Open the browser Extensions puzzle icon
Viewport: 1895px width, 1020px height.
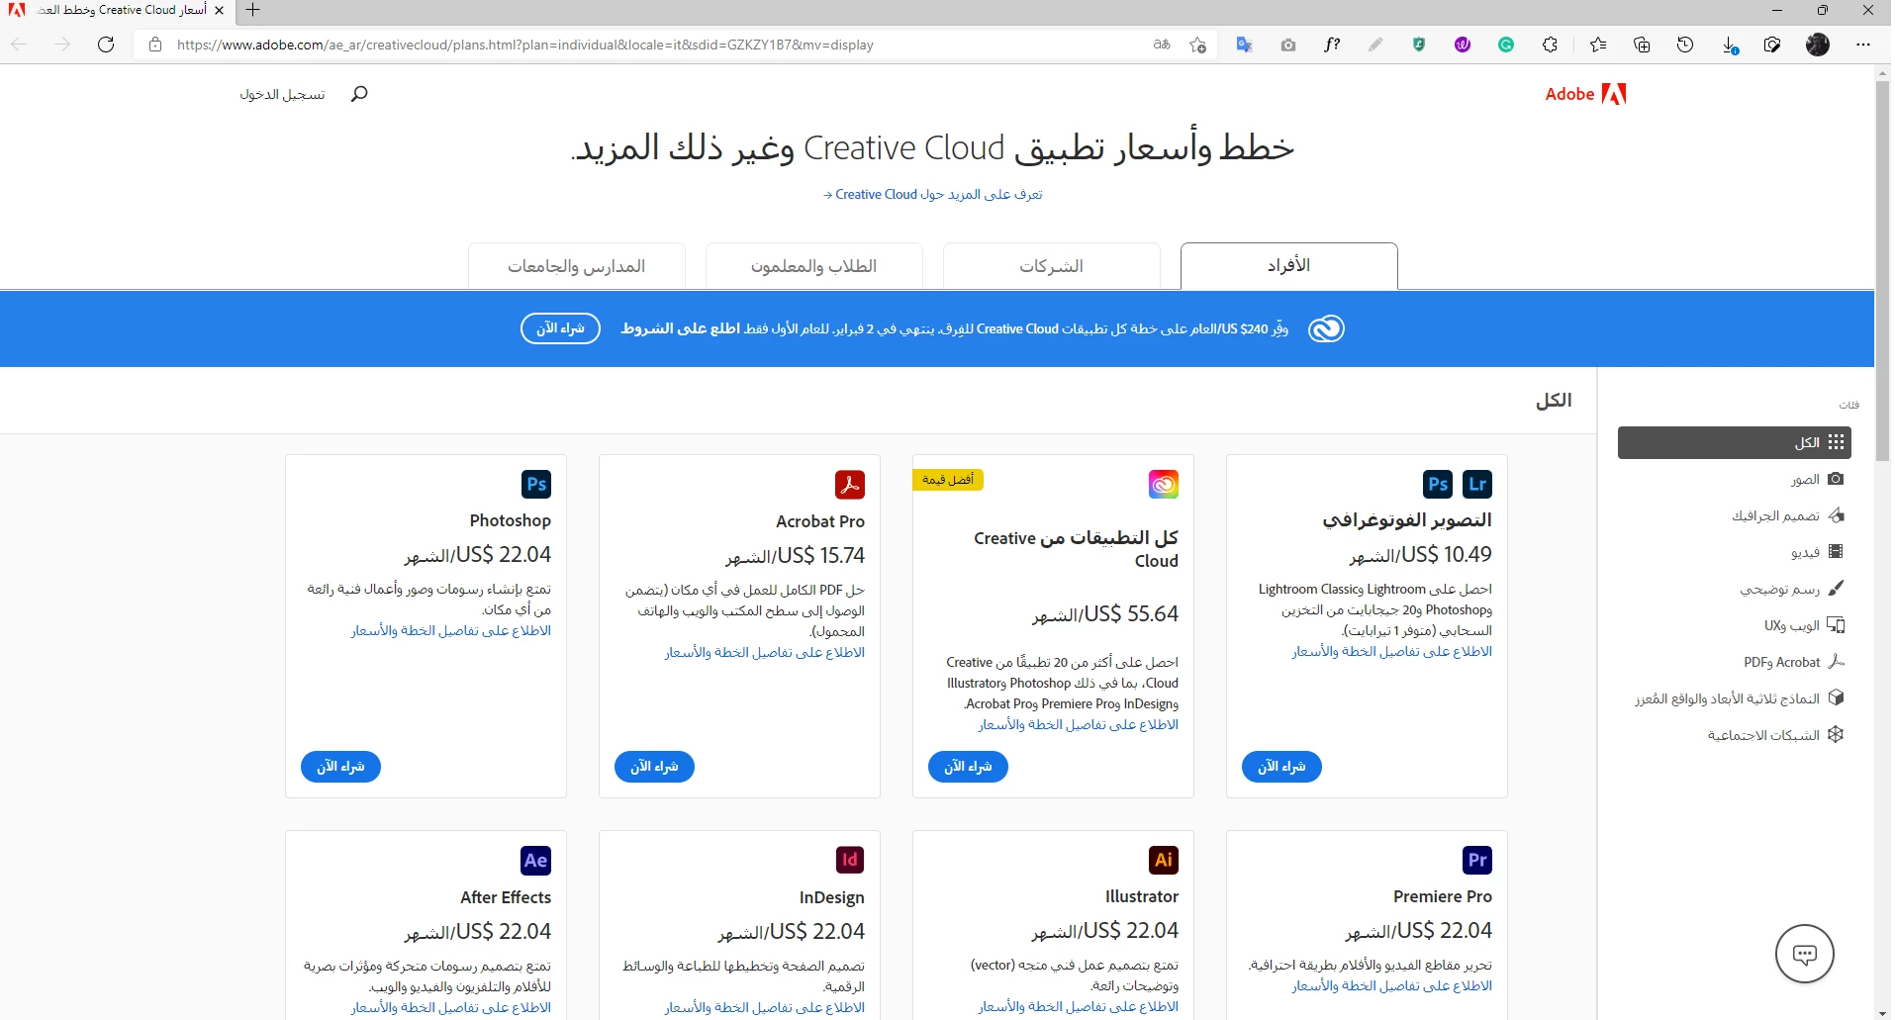1550,45
